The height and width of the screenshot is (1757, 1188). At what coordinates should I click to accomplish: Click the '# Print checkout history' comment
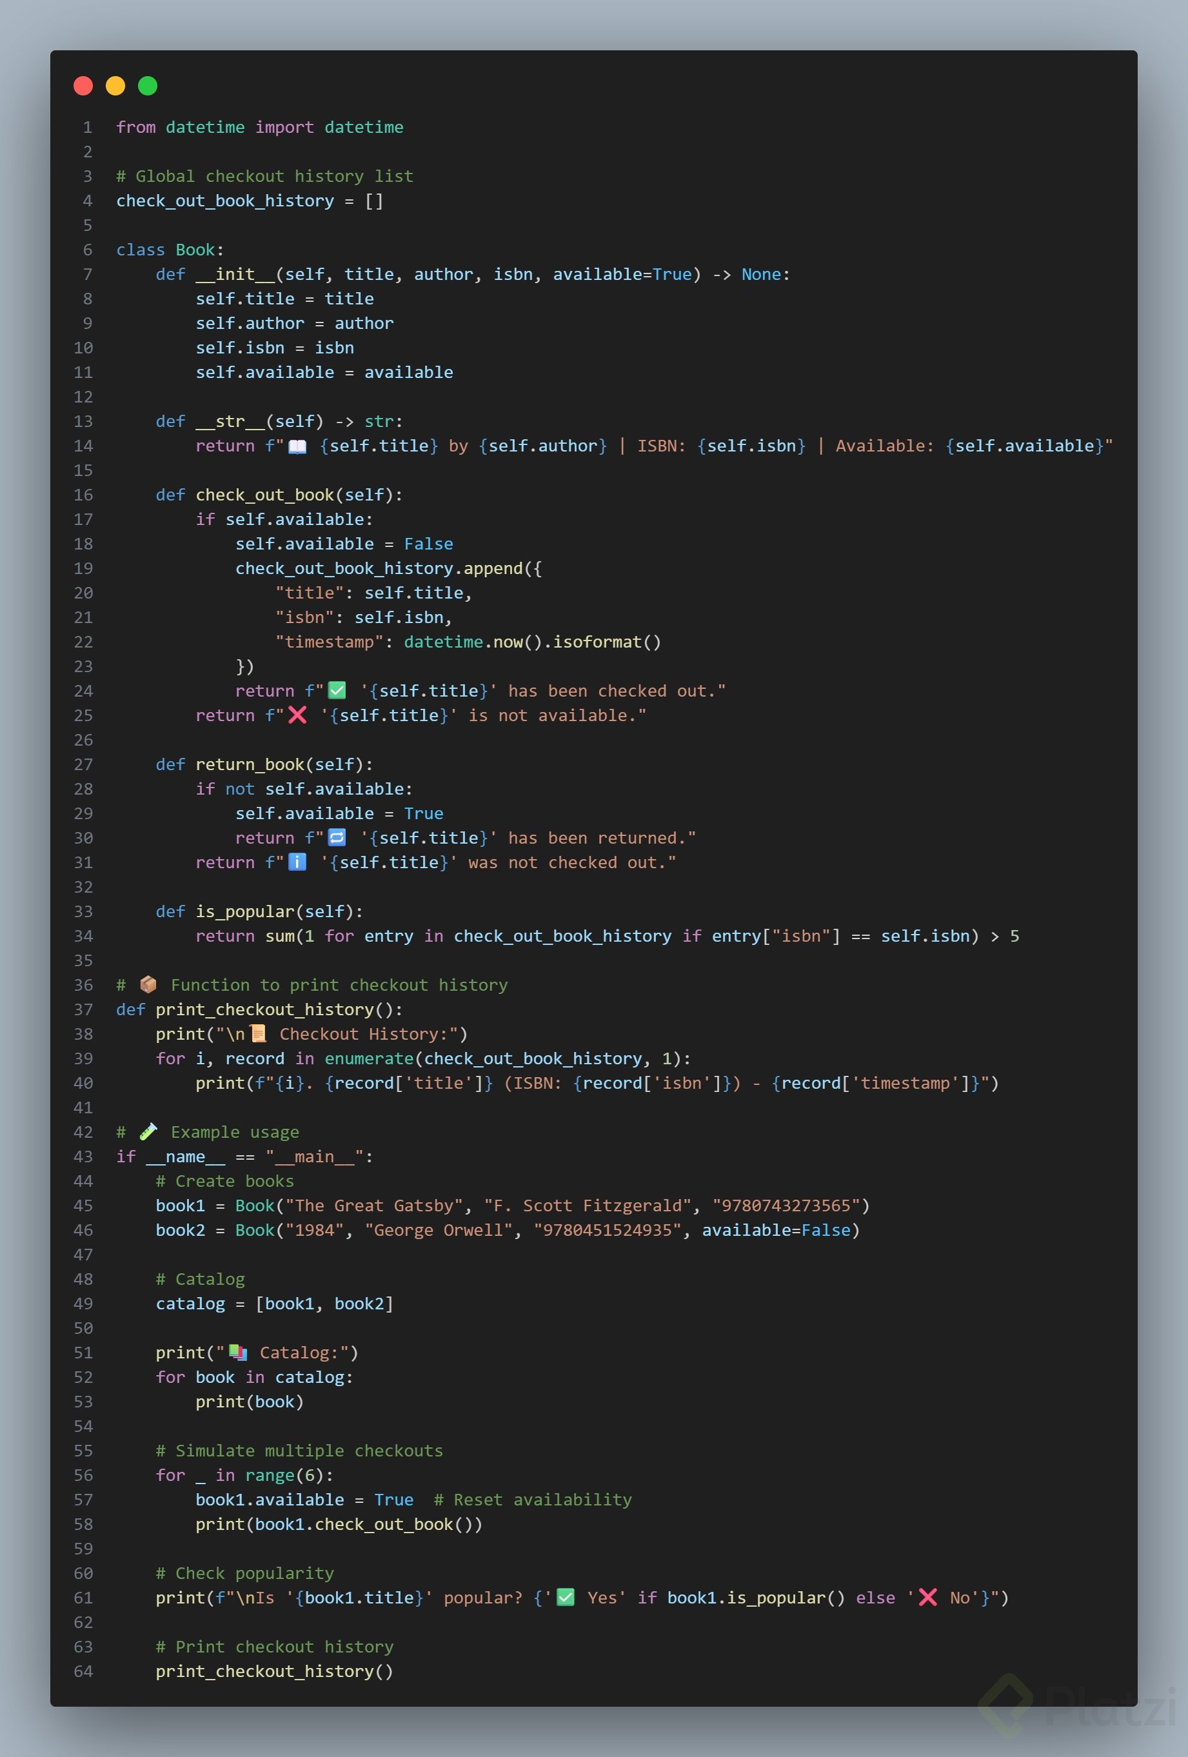[x=275, y=1647]
